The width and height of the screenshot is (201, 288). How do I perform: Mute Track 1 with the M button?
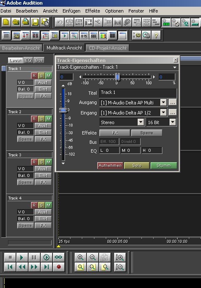click(x=48, y=76)
